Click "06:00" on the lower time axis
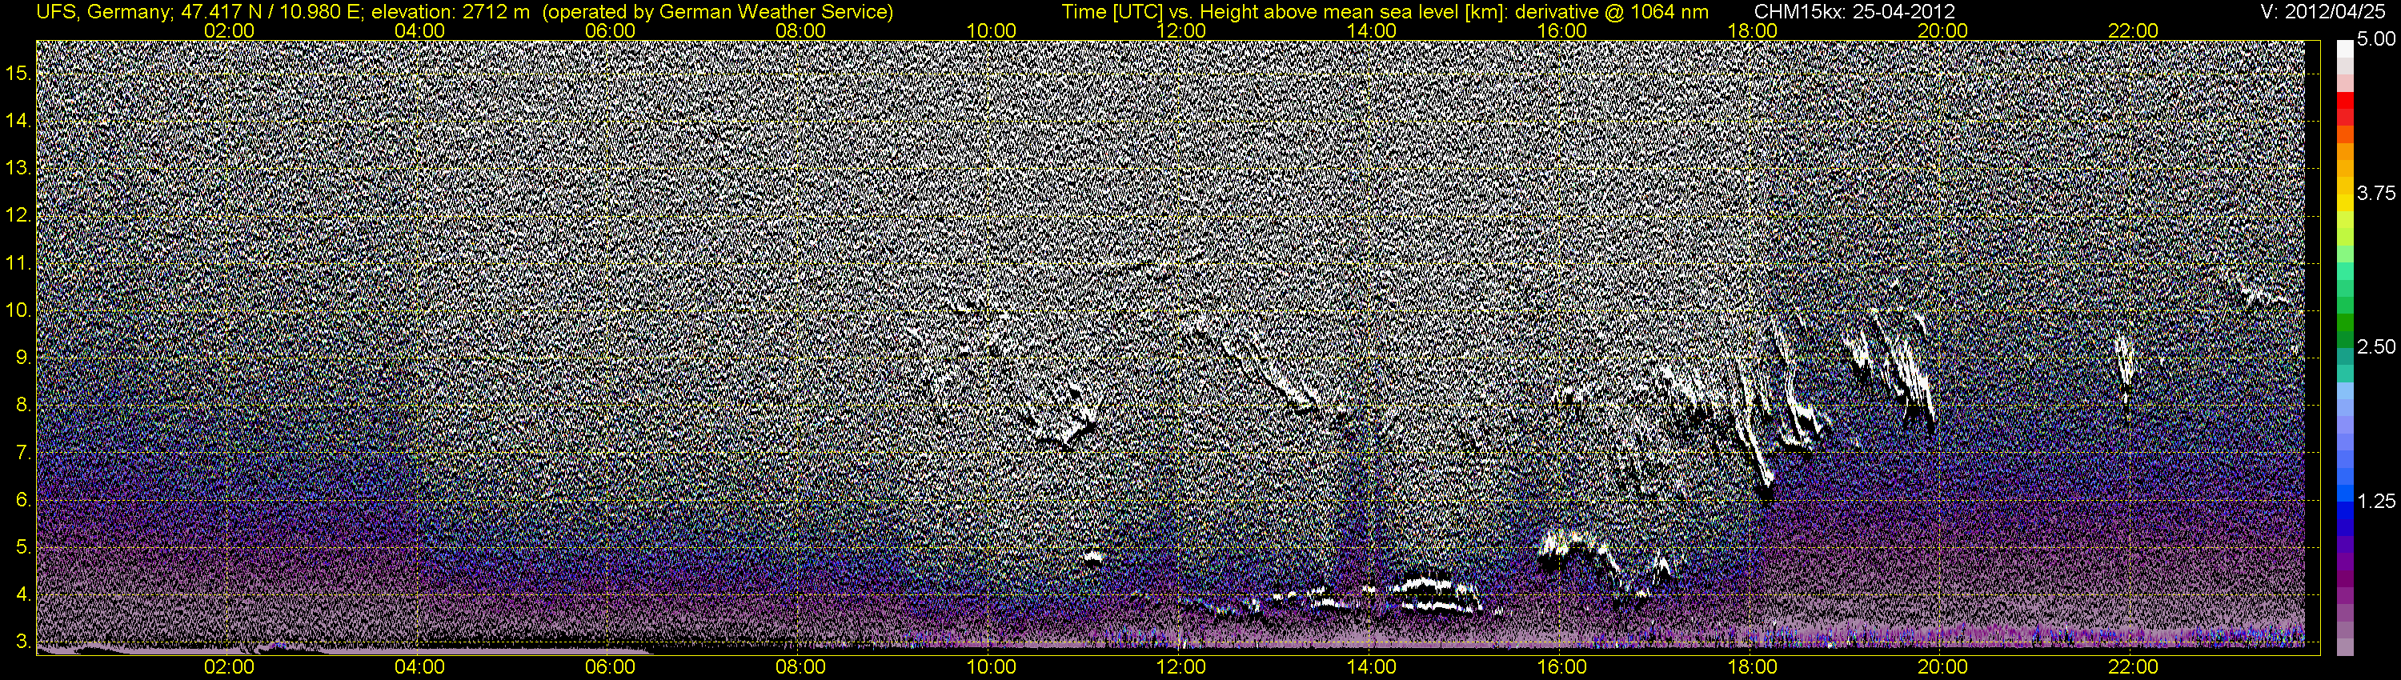The image size is (2401, 680). click(610, 667)
